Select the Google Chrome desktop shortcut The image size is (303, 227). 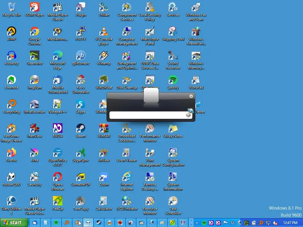(35, 36)
